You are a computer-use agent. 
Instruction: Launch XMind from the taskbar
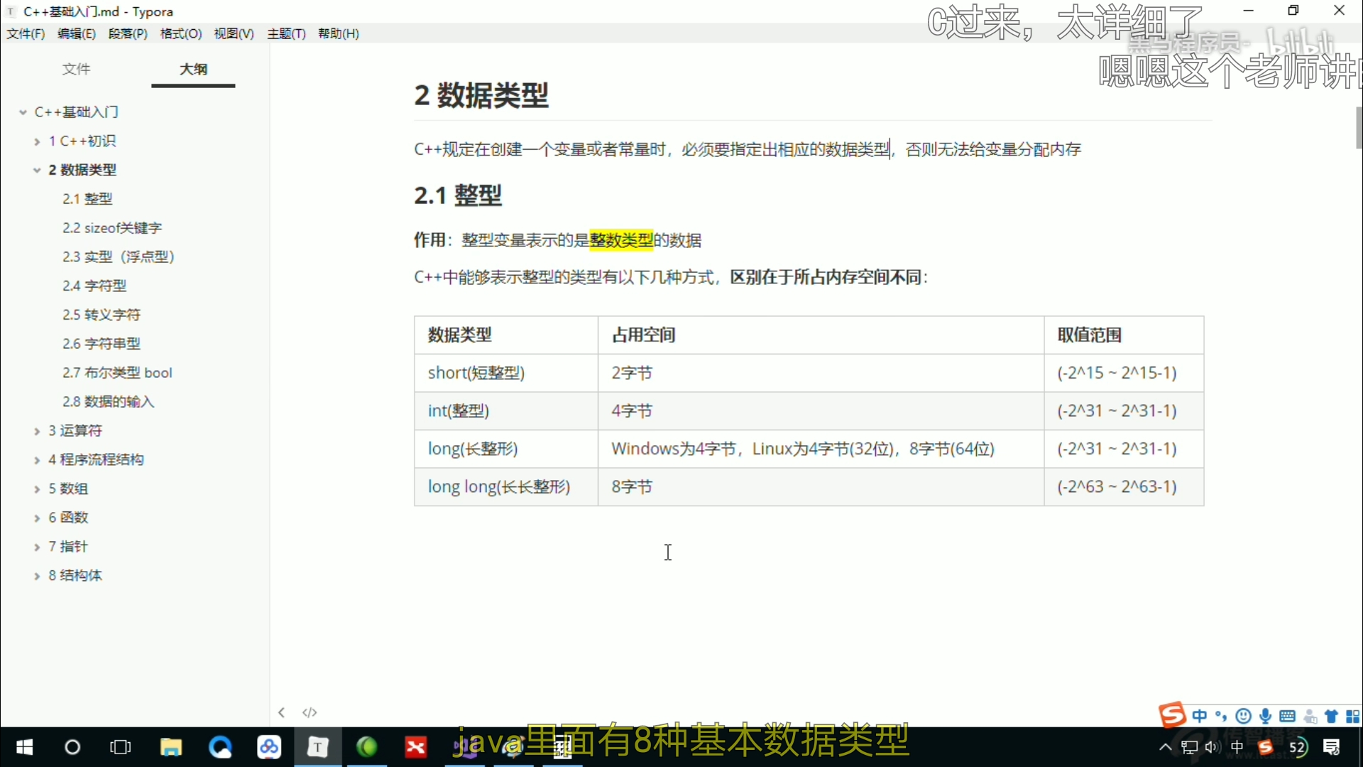click(x=416, y=747)
